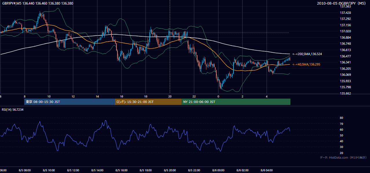Click the RSI 80 level label
The height and width of the screenshot is (173, 370).
pos(341,118)
